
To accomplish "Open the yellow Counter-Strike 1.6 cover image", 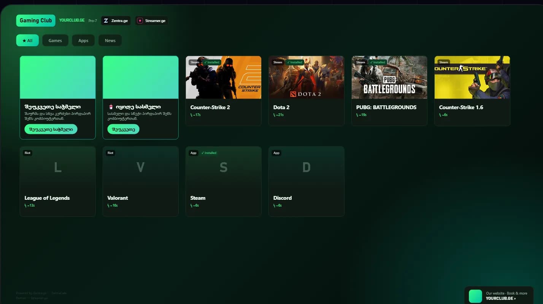I will (x=472, y=77).
